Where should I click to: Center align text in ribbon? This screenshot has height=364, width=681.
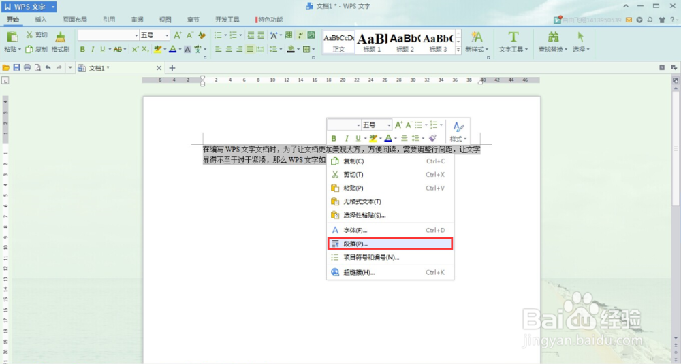229,50
